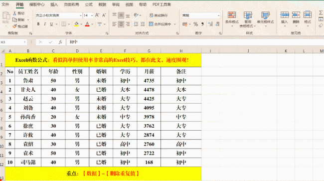Toggle Middle Align
This screenshot has width=324, height=181.
[x=121, y=15]
